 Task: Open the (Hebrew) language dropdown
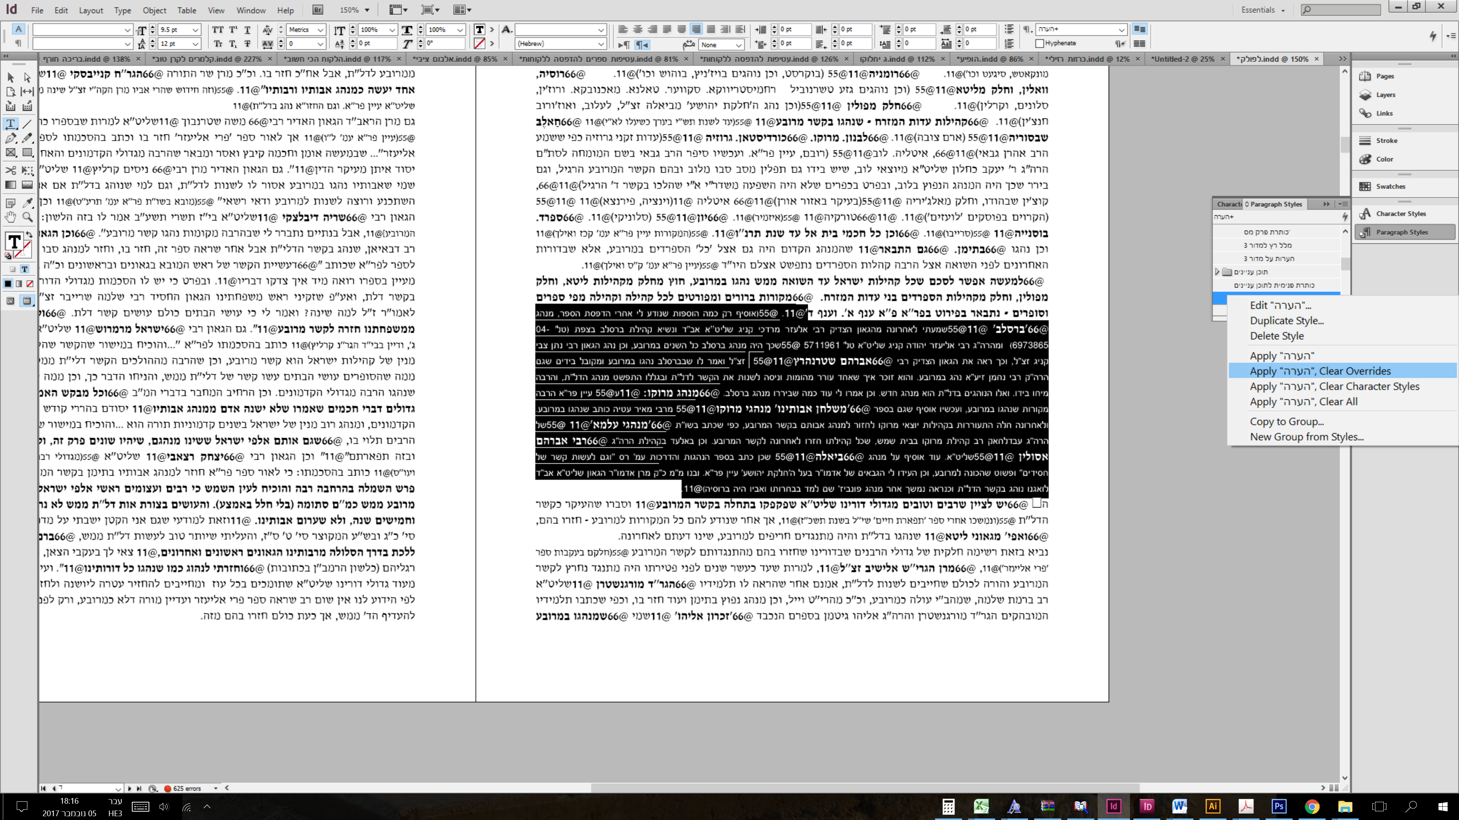pos(601,44)
